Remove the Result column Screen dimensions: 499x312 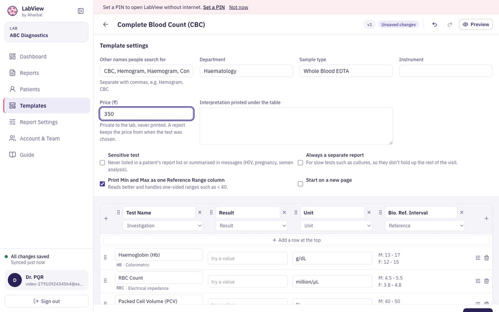(284, 212)
